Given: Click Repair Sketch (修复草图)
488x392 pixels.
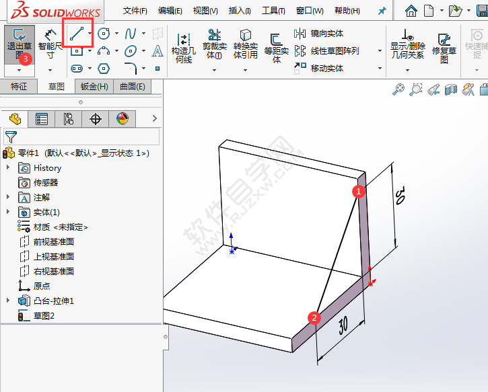Looking at the screenshot, I should (444, 48).
